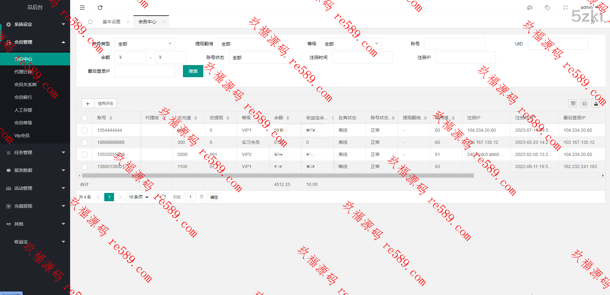
Task: Click the sidebar collapse menu icon
Action: pyautogui.click(x=82, y=8)
